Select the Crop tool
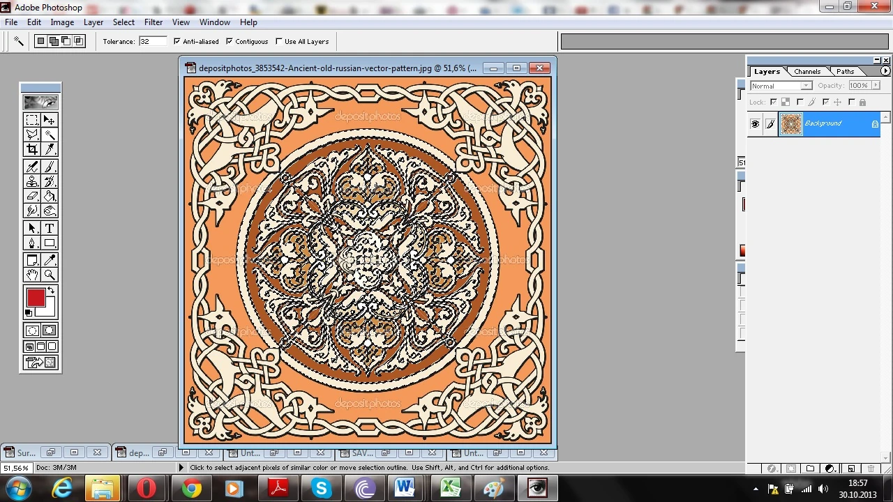 [32, 149]
